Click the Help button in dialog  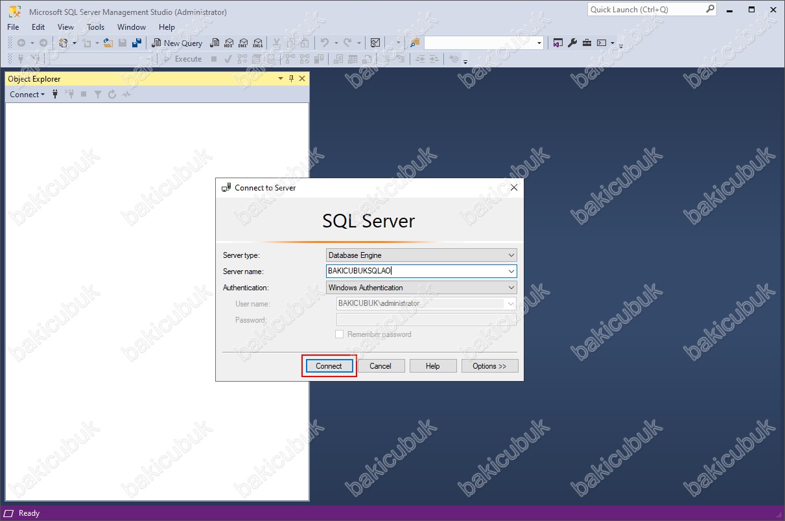click(x=433, y=366)
